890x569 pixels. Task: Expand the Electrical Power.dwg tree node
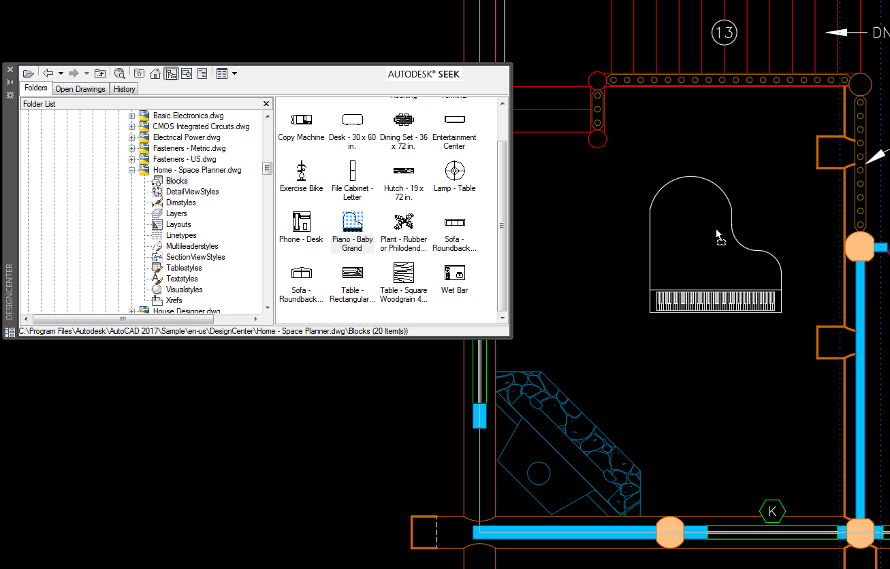click(132, 137)
